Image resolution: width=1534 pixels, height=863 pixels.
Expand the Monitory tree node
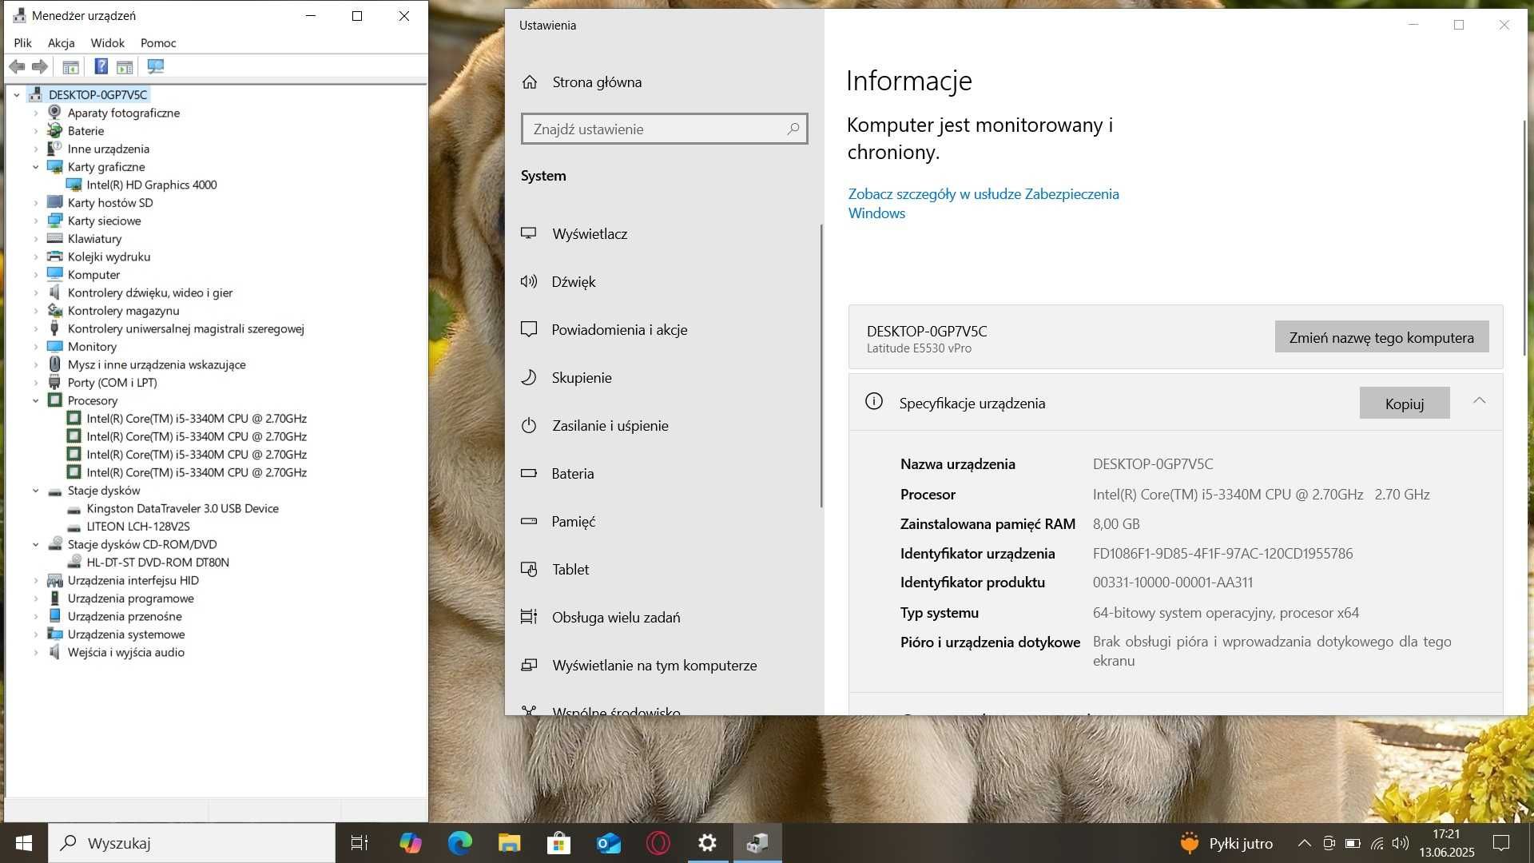pyautogui.click(x=35, y=347)
